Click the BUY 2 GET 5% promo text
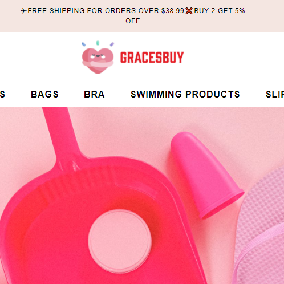The width and height of the screenshot is (284, 284). click(220, 11)
